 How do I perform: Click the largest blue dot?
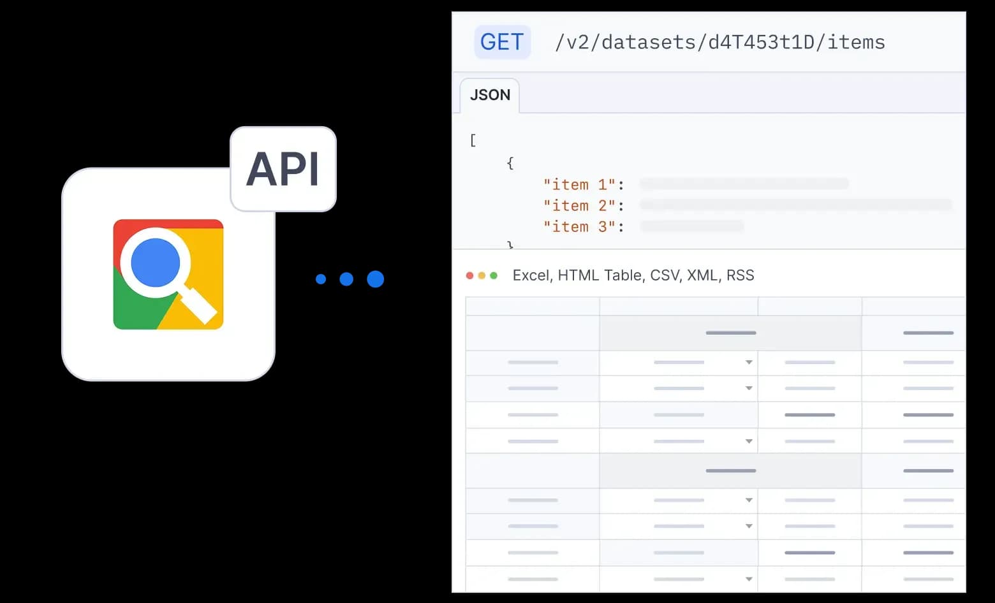pyautogui.click(x=376, y=279)
